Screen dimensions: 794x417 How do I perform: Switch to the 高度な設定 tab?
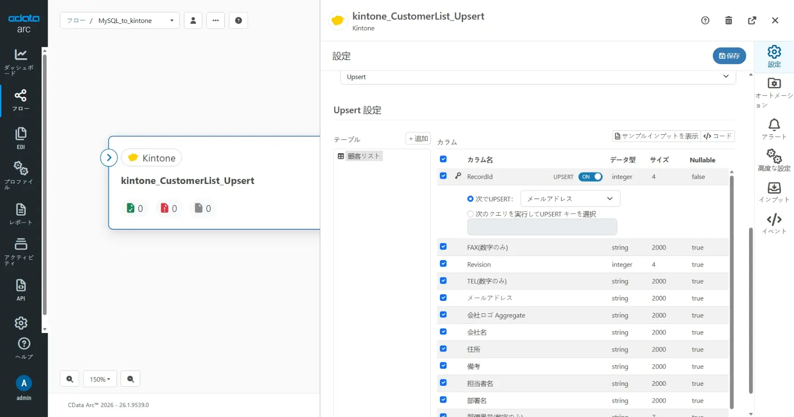pos(774,161)
